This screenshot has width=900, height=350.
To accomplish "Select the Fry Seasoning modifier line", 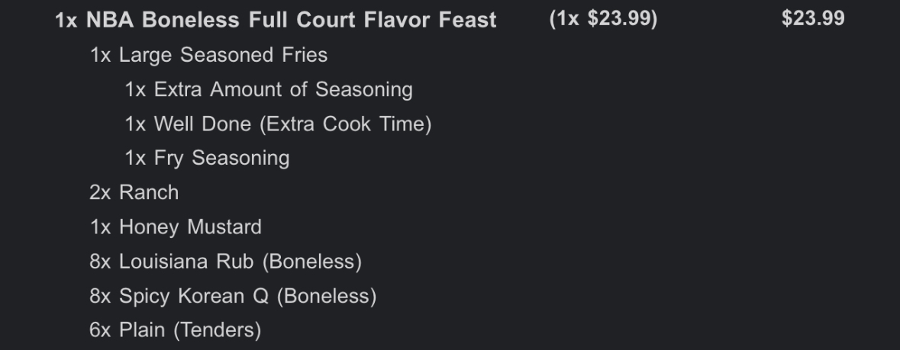I will click(221, 158).
